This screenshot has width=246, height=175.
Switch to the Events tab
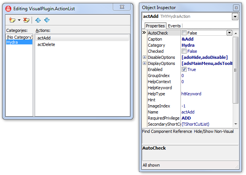pos(174,26)
